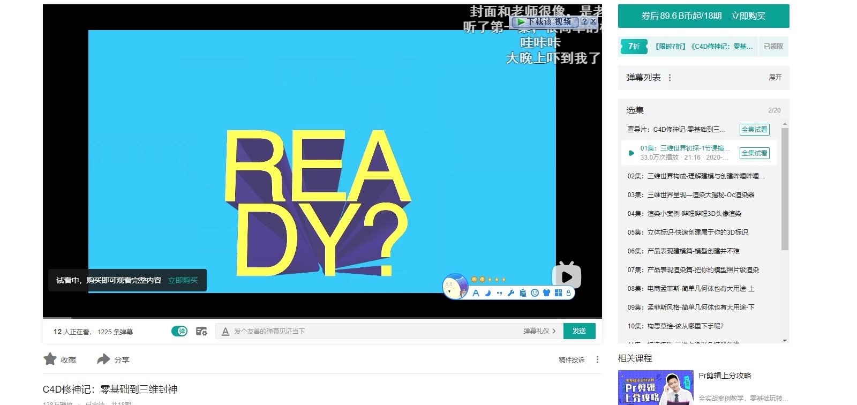Click the playing indicator on 01集 row
The image size is (857, 405).
pos(632,153)
